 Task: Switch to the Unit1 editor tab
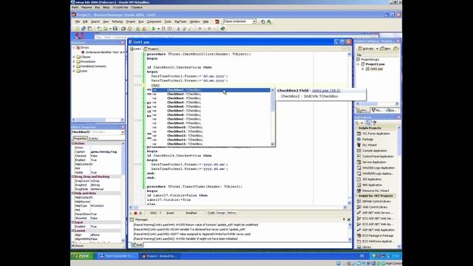(136, 49)
